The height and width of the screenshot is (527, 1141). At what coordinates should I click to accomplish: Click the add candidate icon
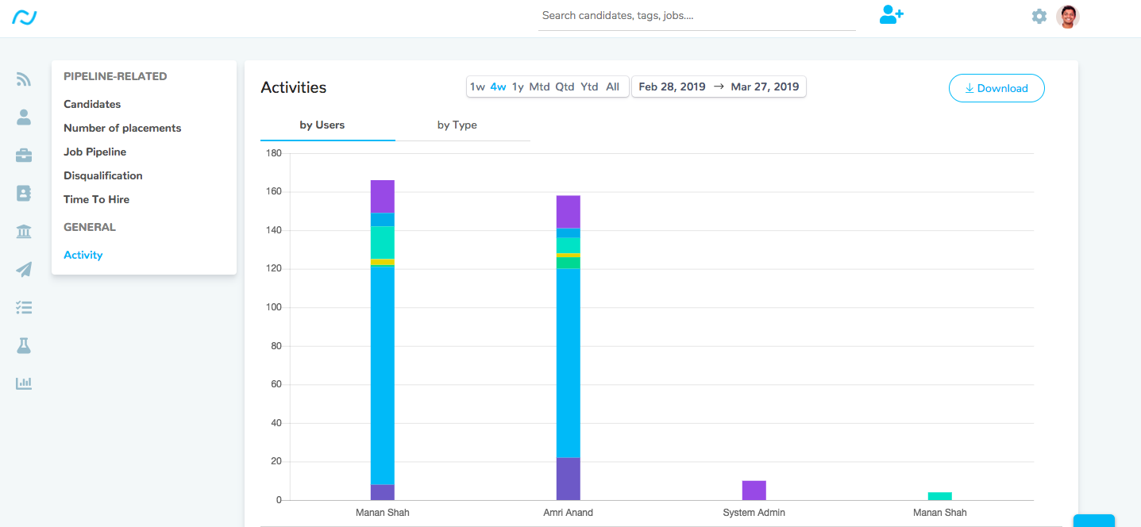coord(891,15)
